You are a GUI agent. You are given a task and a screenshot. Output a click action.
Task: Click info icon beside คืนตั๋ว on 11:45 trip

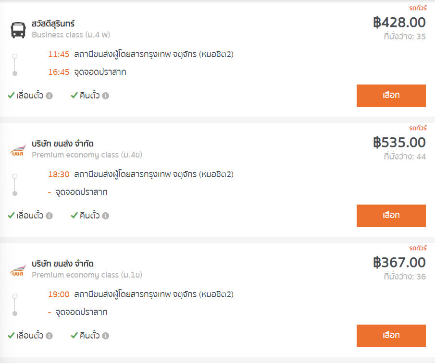point(106,96)
